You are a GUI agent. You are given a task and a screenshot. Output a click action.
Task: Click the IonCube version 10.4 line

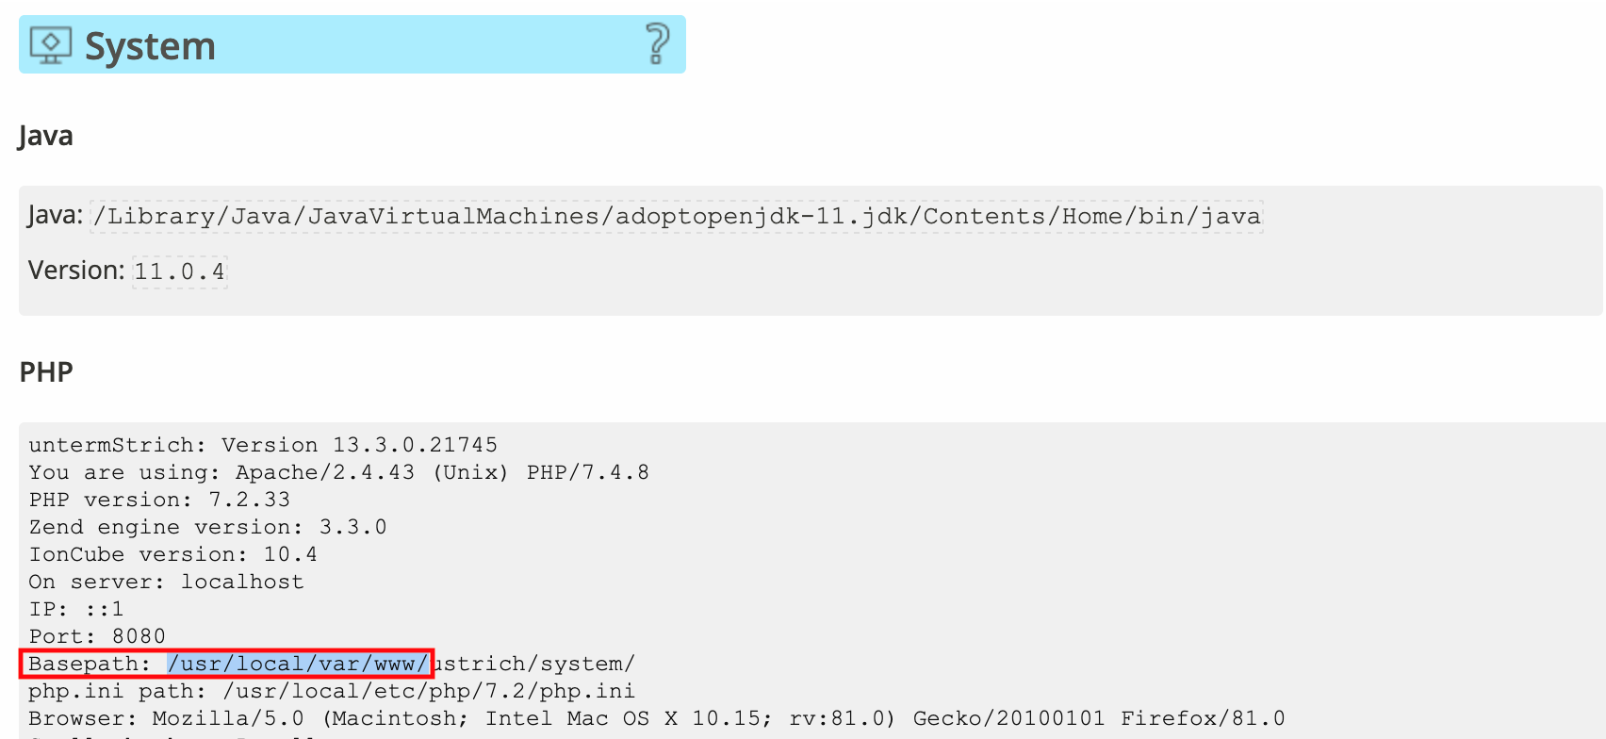point(172,554)
